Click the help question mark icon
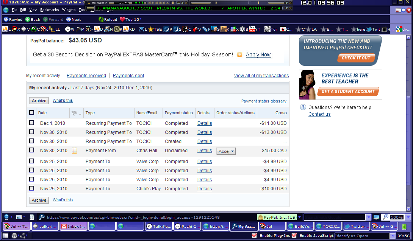This screenshot has width=413, height=241. pyautogui.click(x=303, y=107)
